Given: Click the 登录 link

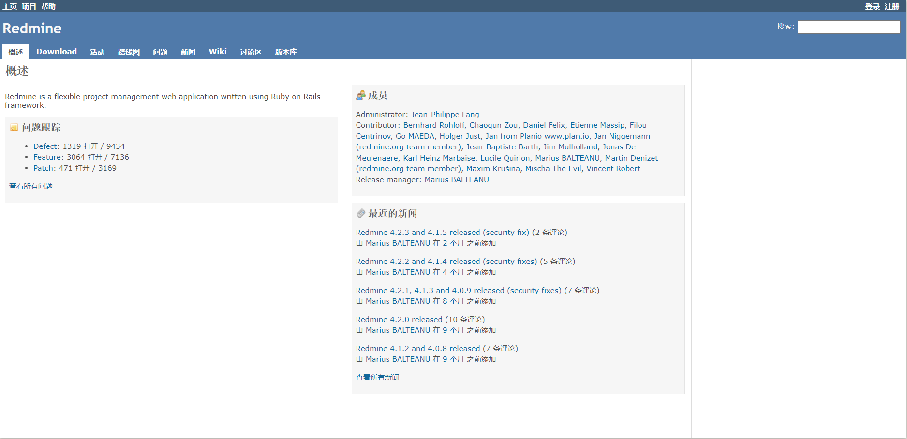Looking at the screenshot, I should [x=872, y=6].
